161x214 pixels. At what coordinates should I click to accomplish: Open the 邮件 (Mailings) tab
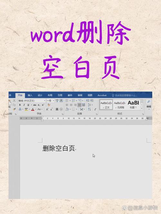[x=70, y=95]
